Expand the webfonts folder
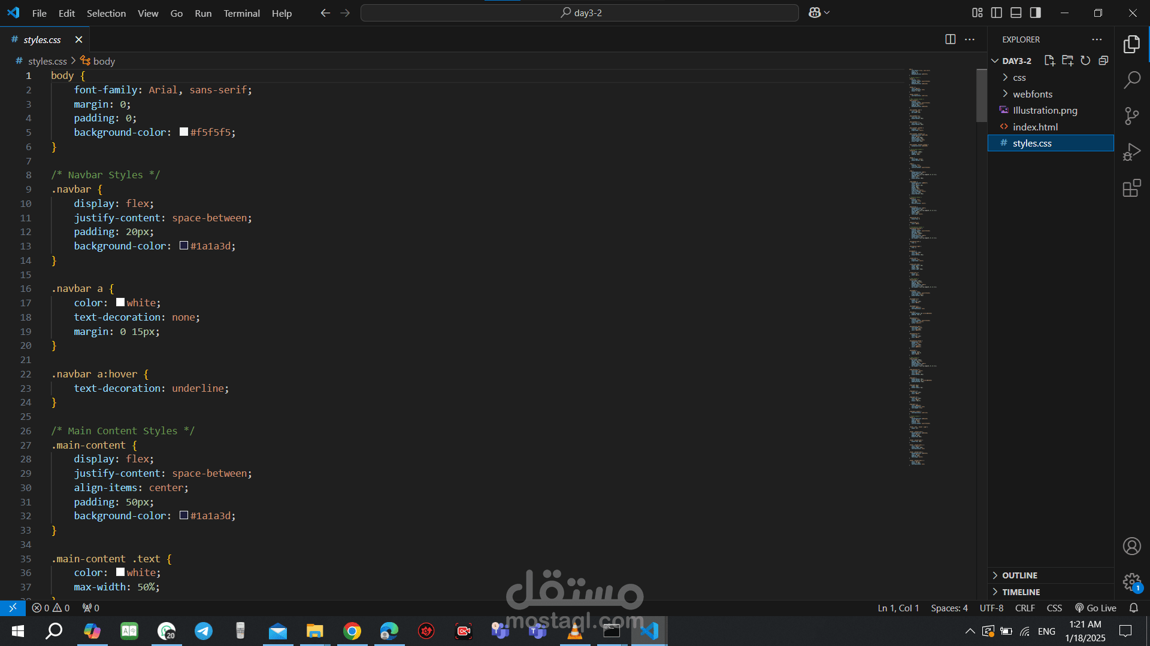 (x=1032, y=94)
